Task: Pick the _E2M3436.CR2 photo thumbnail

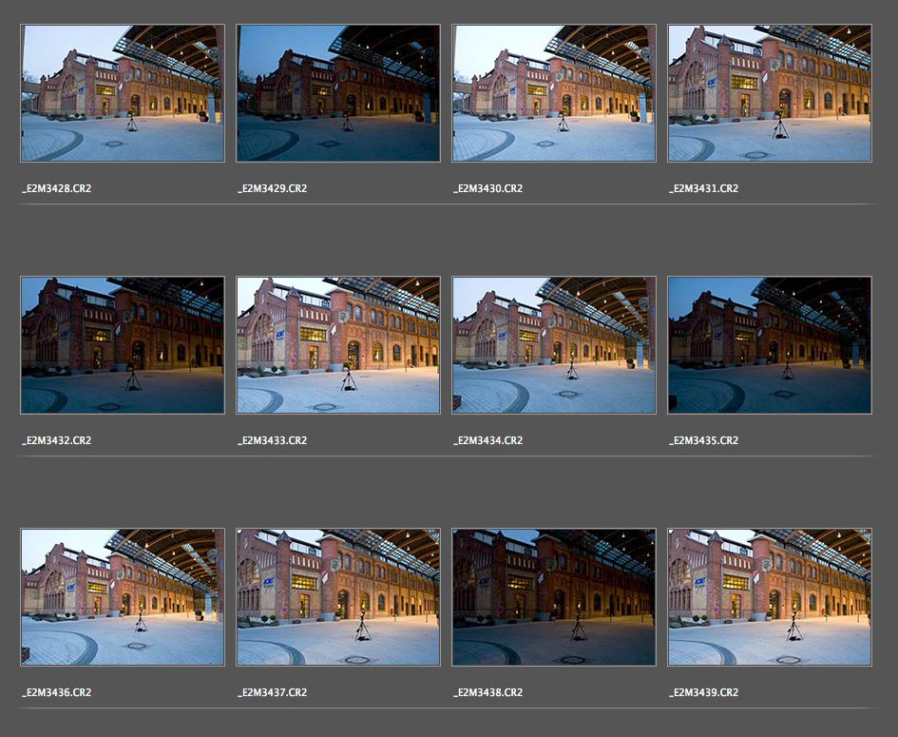Action: click(123, 597)
